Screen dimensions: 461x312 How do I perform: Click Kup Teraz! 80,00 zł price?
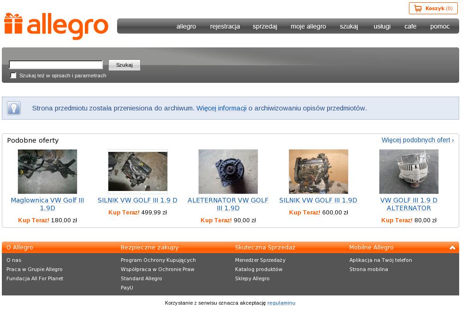point(408,220)
